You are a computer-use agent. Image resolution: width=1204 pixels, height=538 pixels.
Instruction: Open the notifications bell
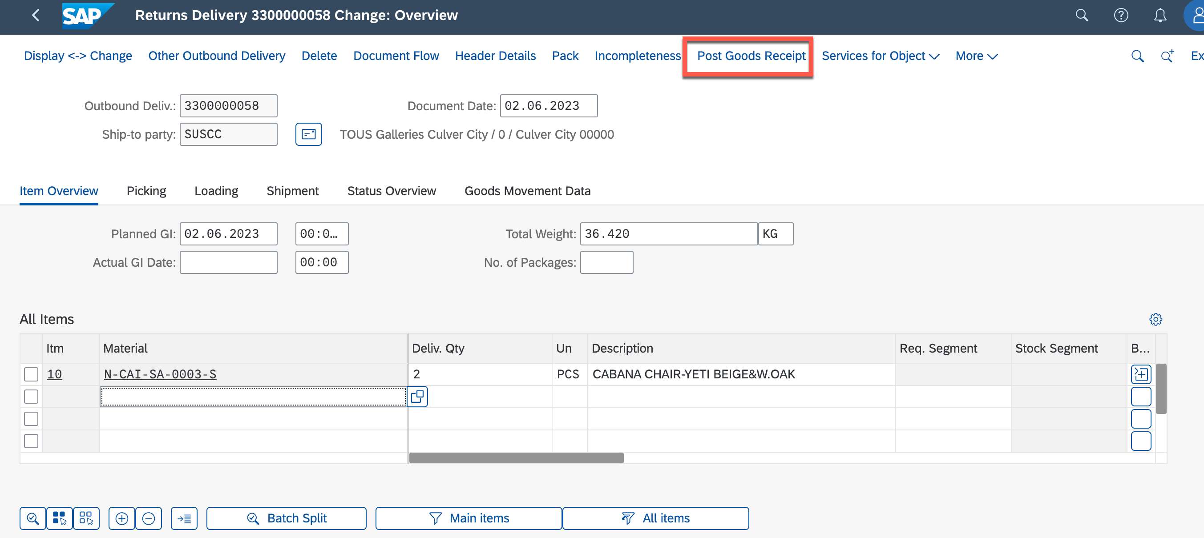tap(1160, 16)
